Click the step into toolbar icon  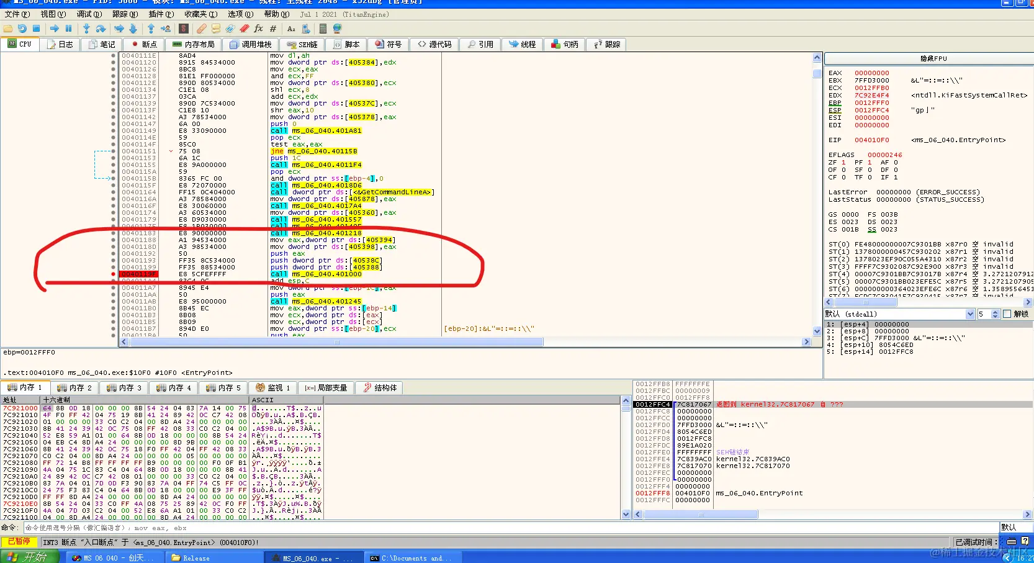[86, 29]
